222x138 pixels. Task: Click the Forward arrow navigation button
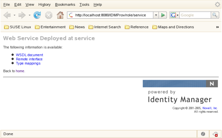[x=22, y=15]
